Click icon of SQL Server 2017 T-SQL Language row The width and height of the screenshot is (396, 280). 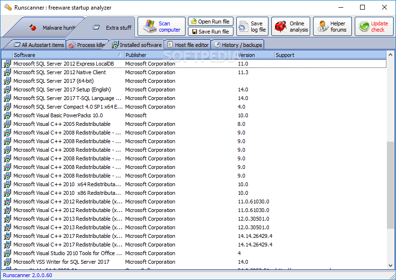(x=7, y=98)
